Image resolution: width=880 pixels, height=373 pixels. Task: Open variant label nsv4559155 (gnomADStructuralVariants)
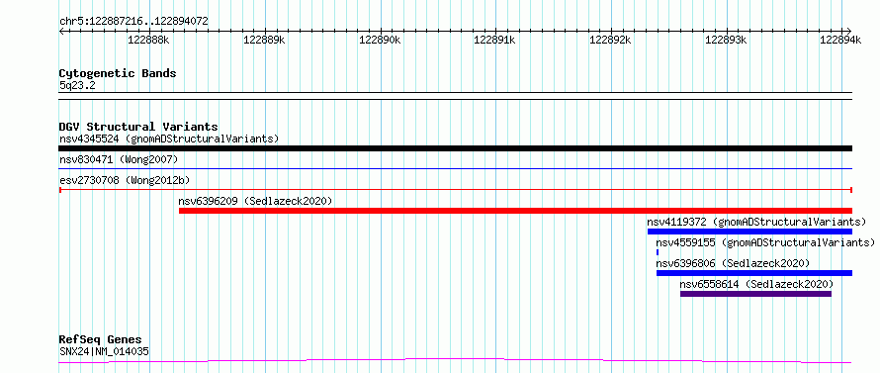coord(765,242)
